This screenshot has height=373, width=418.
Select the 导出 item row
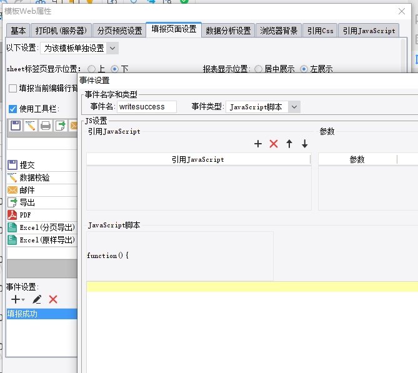(42, 202)
